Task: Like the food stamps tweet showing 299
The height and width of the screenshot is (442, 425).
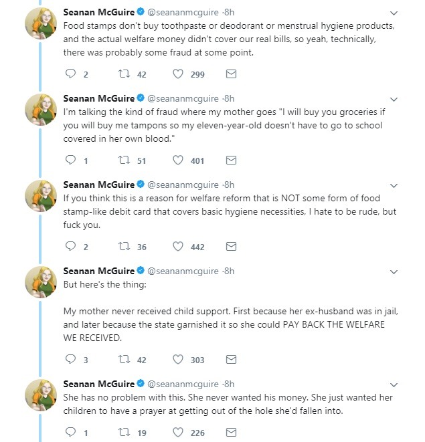Action: 178,74
